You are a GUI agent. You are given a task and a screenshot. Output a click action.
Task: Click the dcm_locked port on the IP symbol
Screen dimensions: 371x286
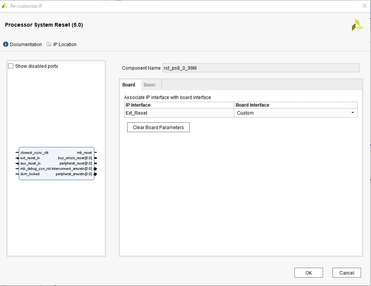tap(30, 174)
